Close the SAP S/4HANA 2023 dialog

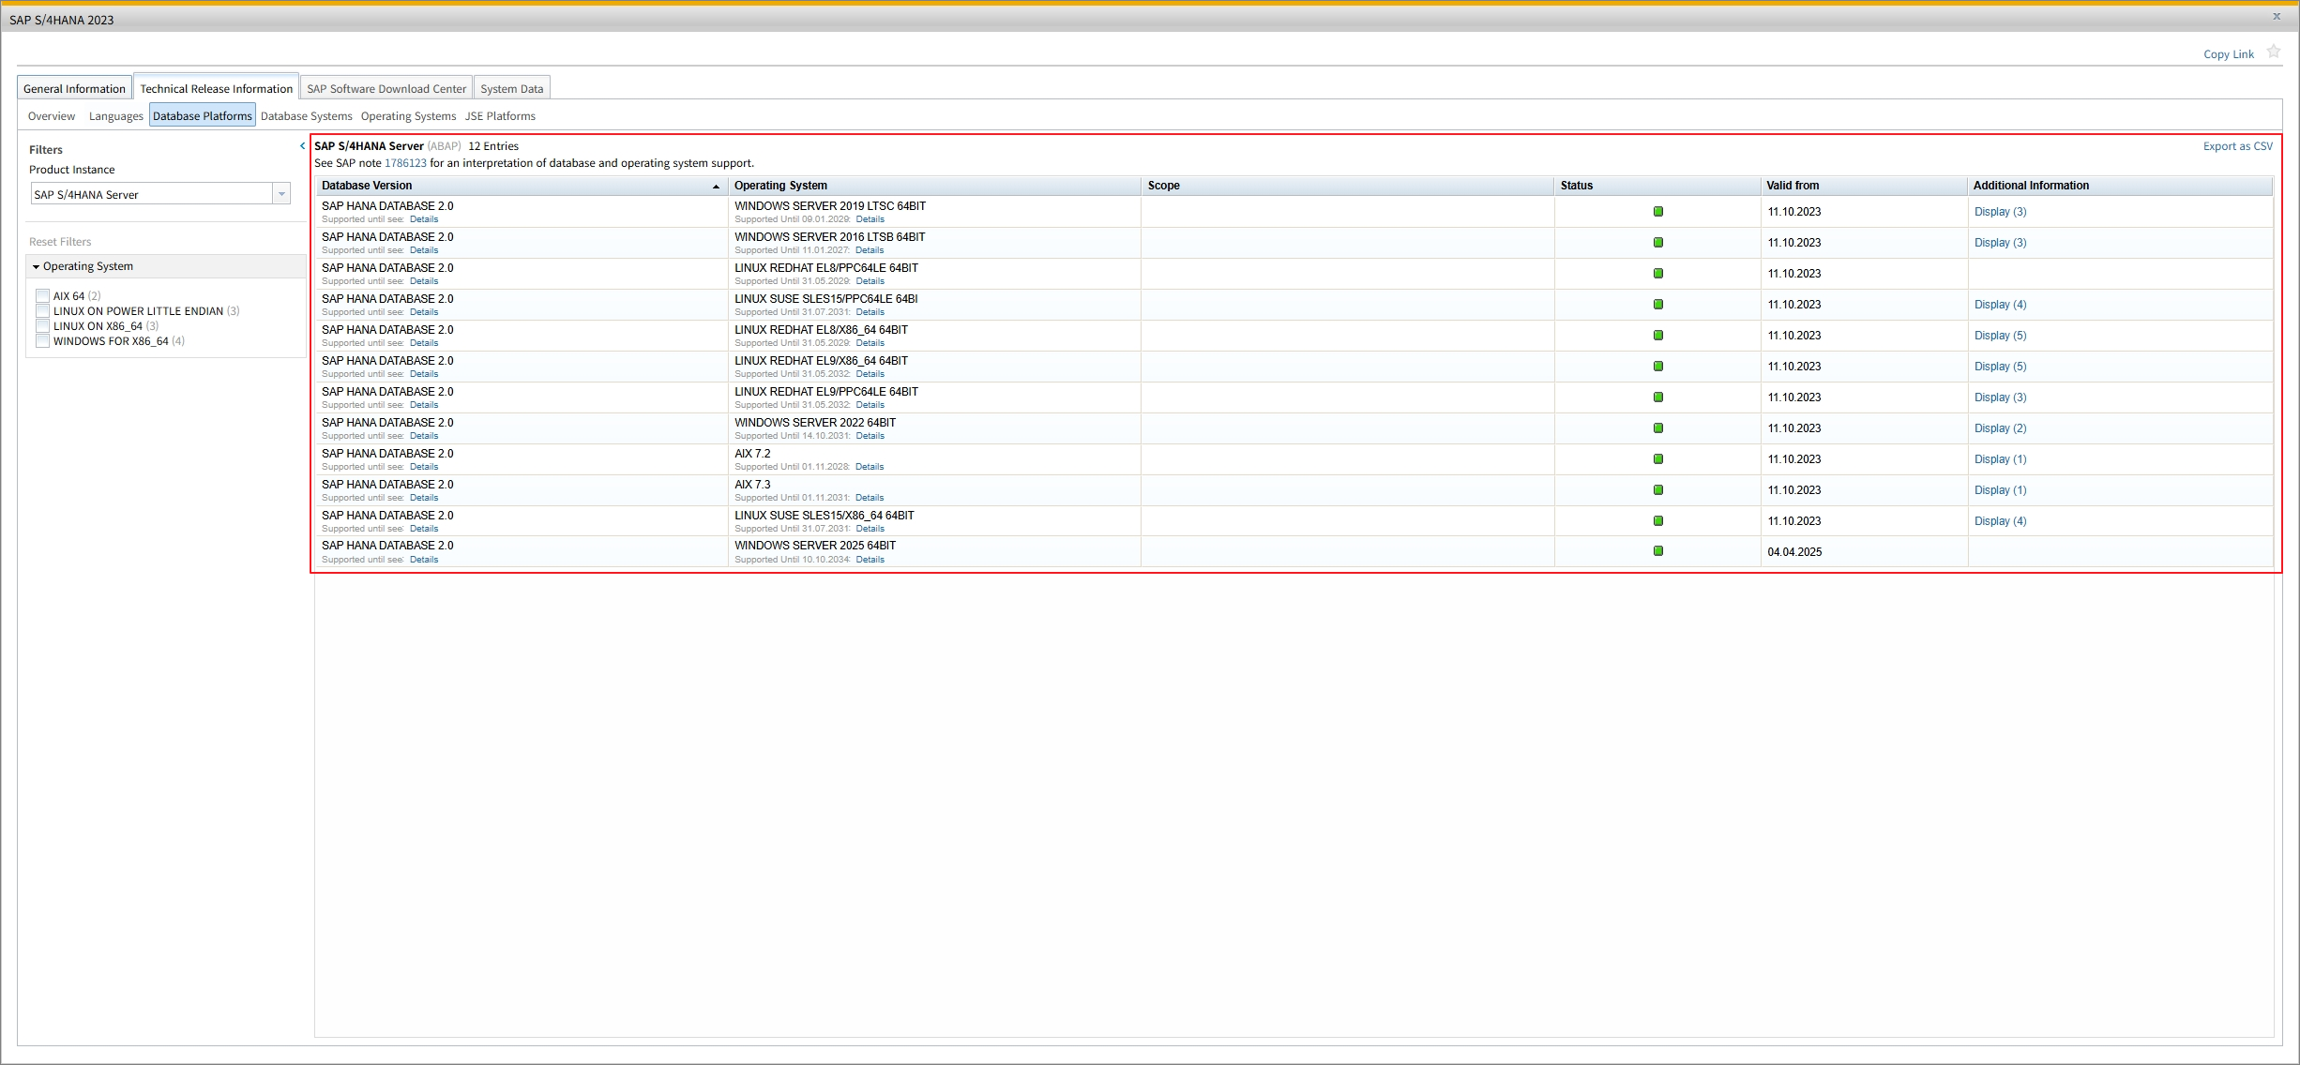(x=2277, y=17)
